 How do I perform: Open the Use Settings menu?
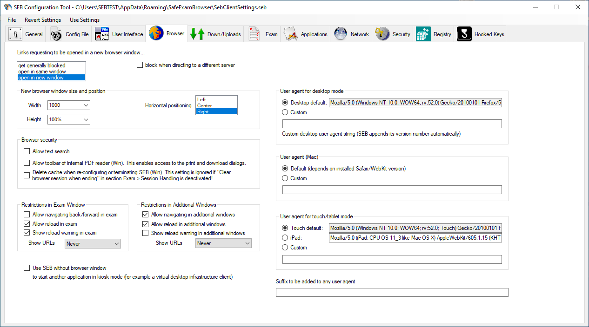[85, 20]
